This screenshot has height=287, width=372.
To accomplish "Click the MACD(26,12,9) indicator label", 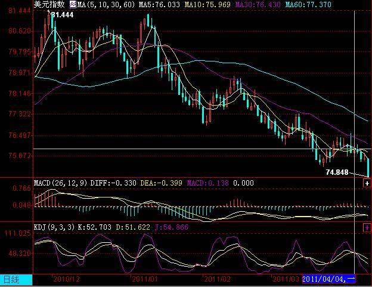I will (60, 183).
